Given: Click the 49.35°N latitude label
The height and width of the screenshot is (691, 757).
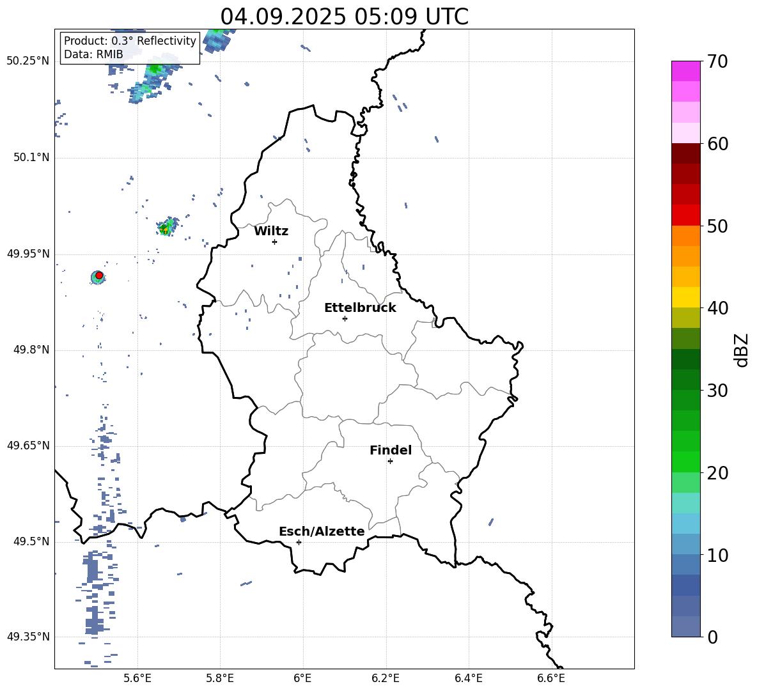Looking at the screenshot, I should click(28, 637).
